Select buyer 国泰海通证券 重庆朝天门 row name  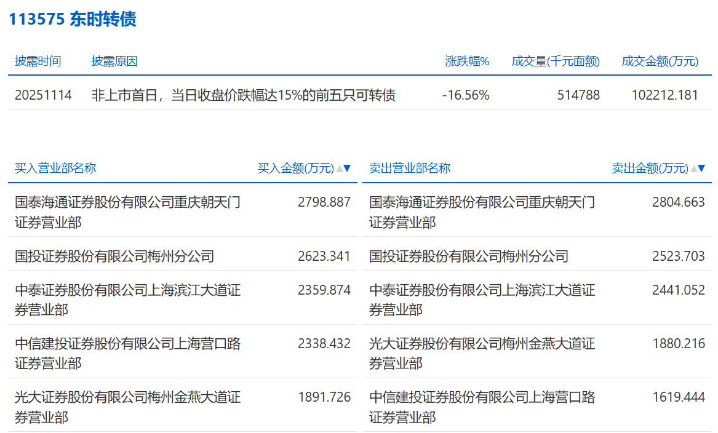point(128,212)
